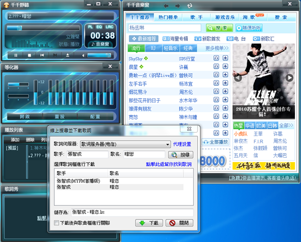Screen dimensions: 301x242
Task: Click the back arrow in music window titlebar
Action: pos(165,5)
